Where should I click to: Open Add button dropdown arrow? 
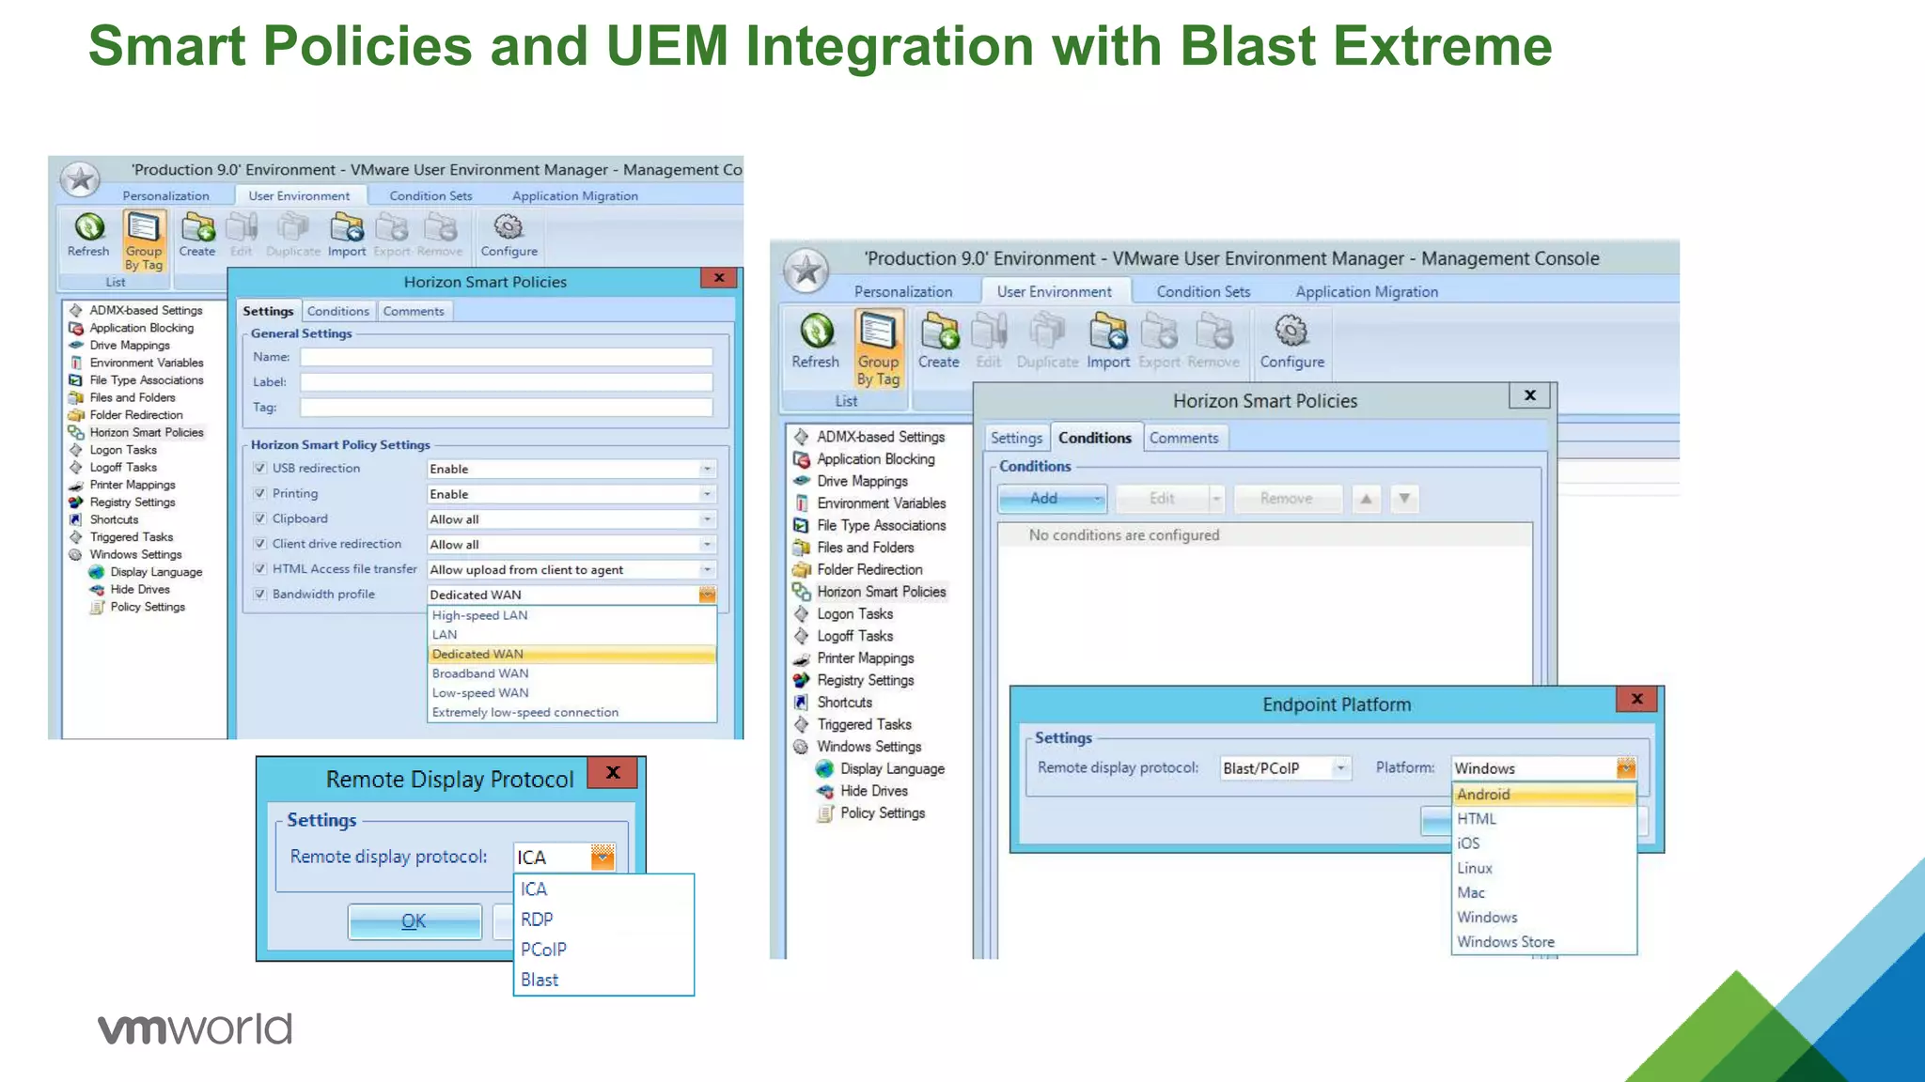pyautogui.click(x=1097, y=499)
